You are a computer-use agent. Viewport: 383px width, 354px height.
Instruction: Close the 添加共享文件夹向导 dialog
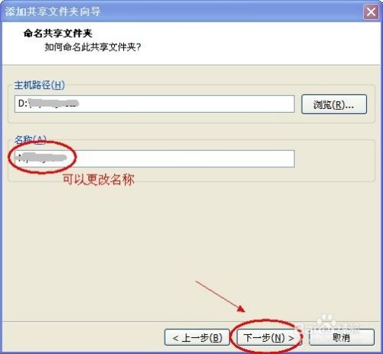coord(371,11)
